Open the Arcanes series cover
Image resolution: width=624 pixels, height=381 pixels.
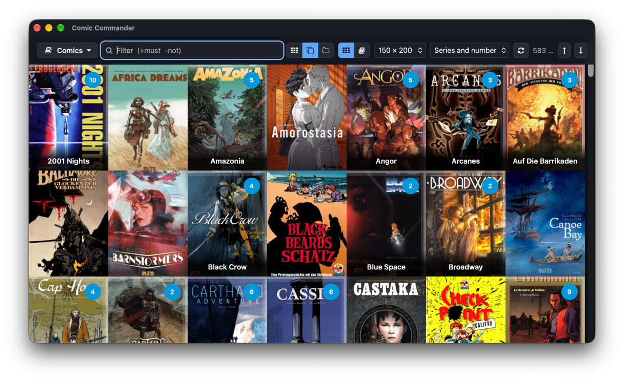coord(466,117)
